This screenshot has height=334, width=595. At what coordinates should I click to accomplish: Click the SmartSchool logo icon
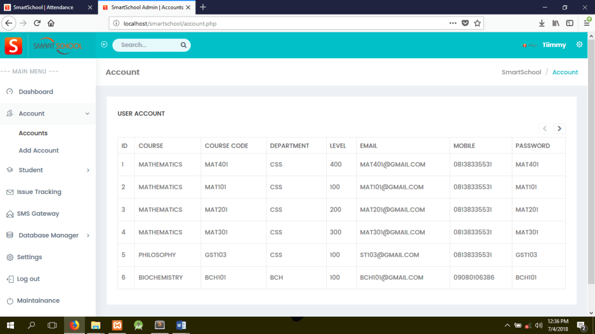[x=13, y=45]
